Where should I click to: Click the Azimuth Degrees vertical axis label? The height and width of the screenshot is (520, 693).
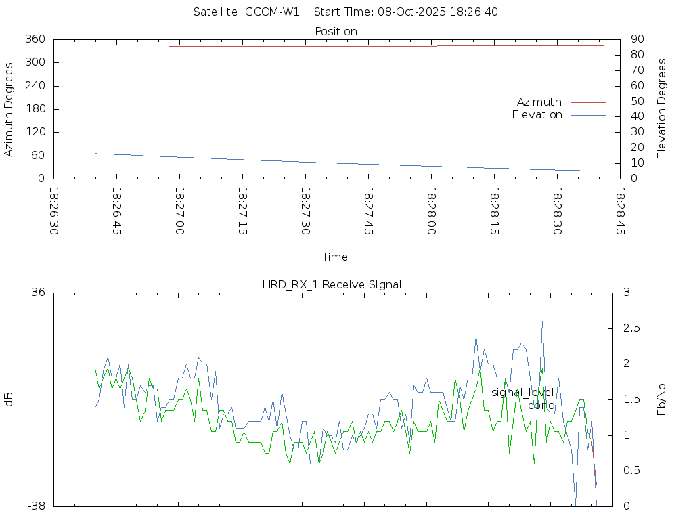[9, 109]
